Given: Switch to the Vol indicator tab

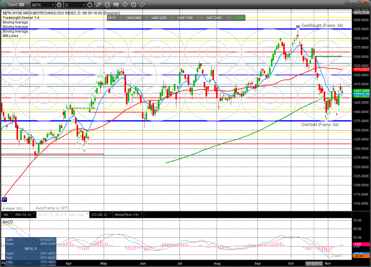Looking at the screenshot, I should pos(5,214).
